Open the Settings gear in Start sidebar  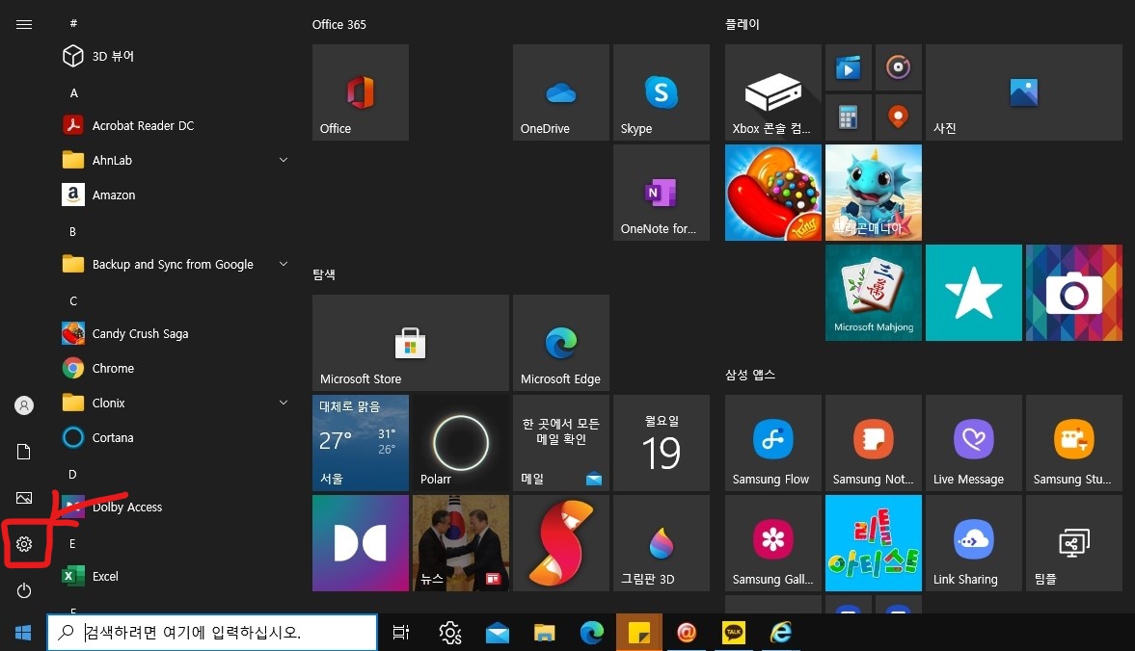point(24,544)
